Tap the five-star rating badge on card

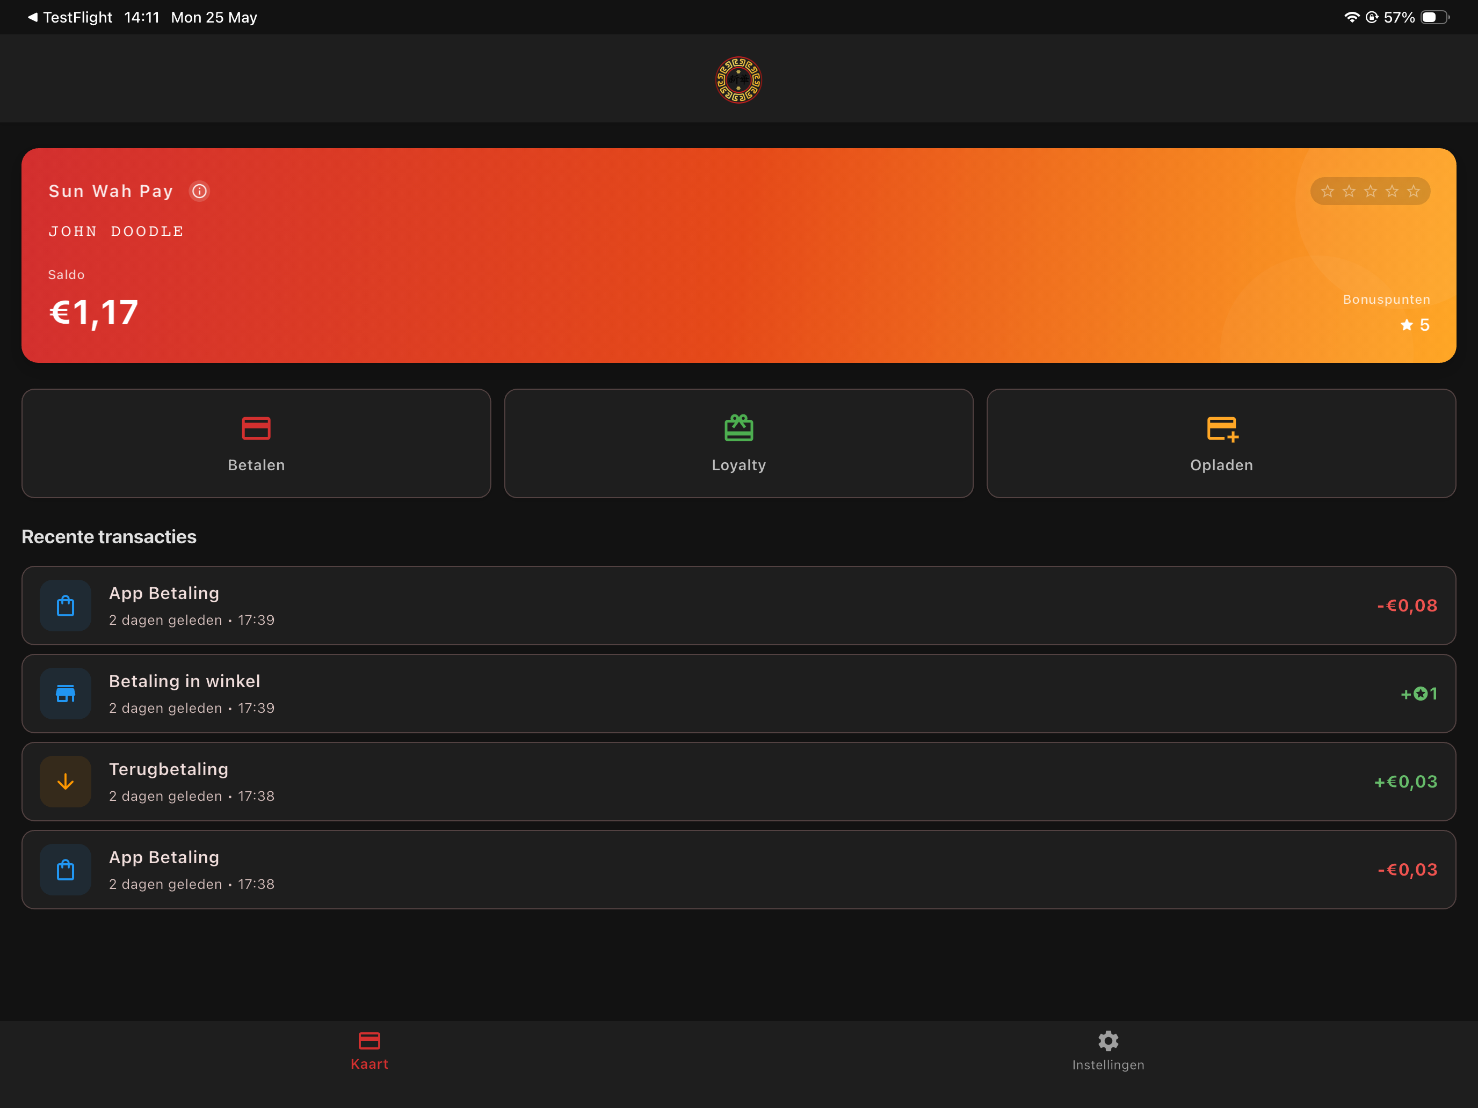1370,192
